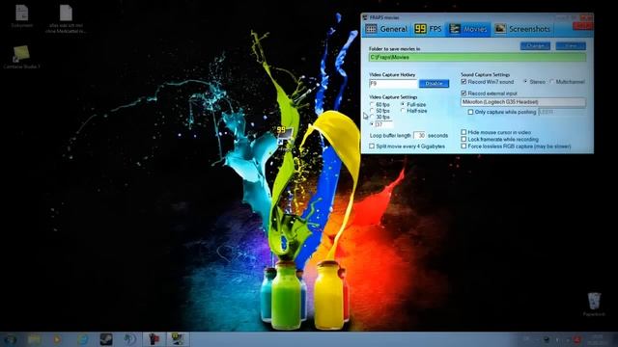Click the View folder button

point(571,46)
